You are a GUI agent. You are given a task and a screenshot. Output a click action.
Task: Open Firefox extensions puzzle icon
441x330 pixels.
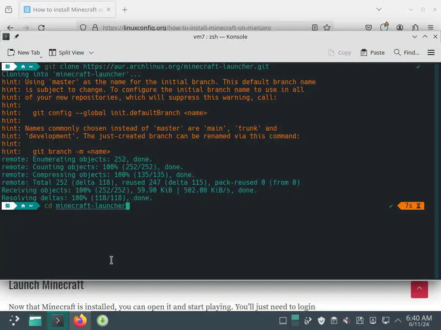tap(415, 27)
